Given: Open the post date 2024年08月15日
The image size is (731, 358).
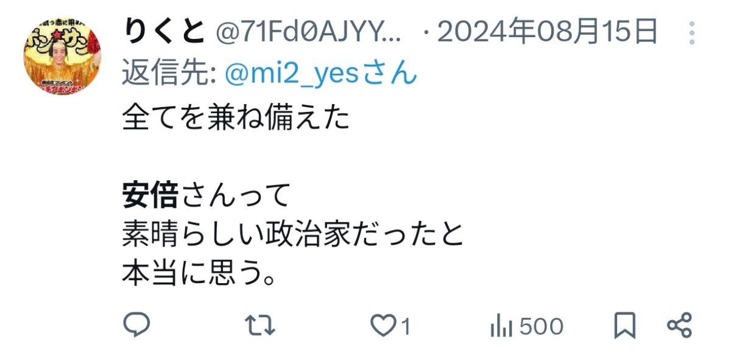Looking at the screenshot, I should pyautogui.click(x=548, y=32).
